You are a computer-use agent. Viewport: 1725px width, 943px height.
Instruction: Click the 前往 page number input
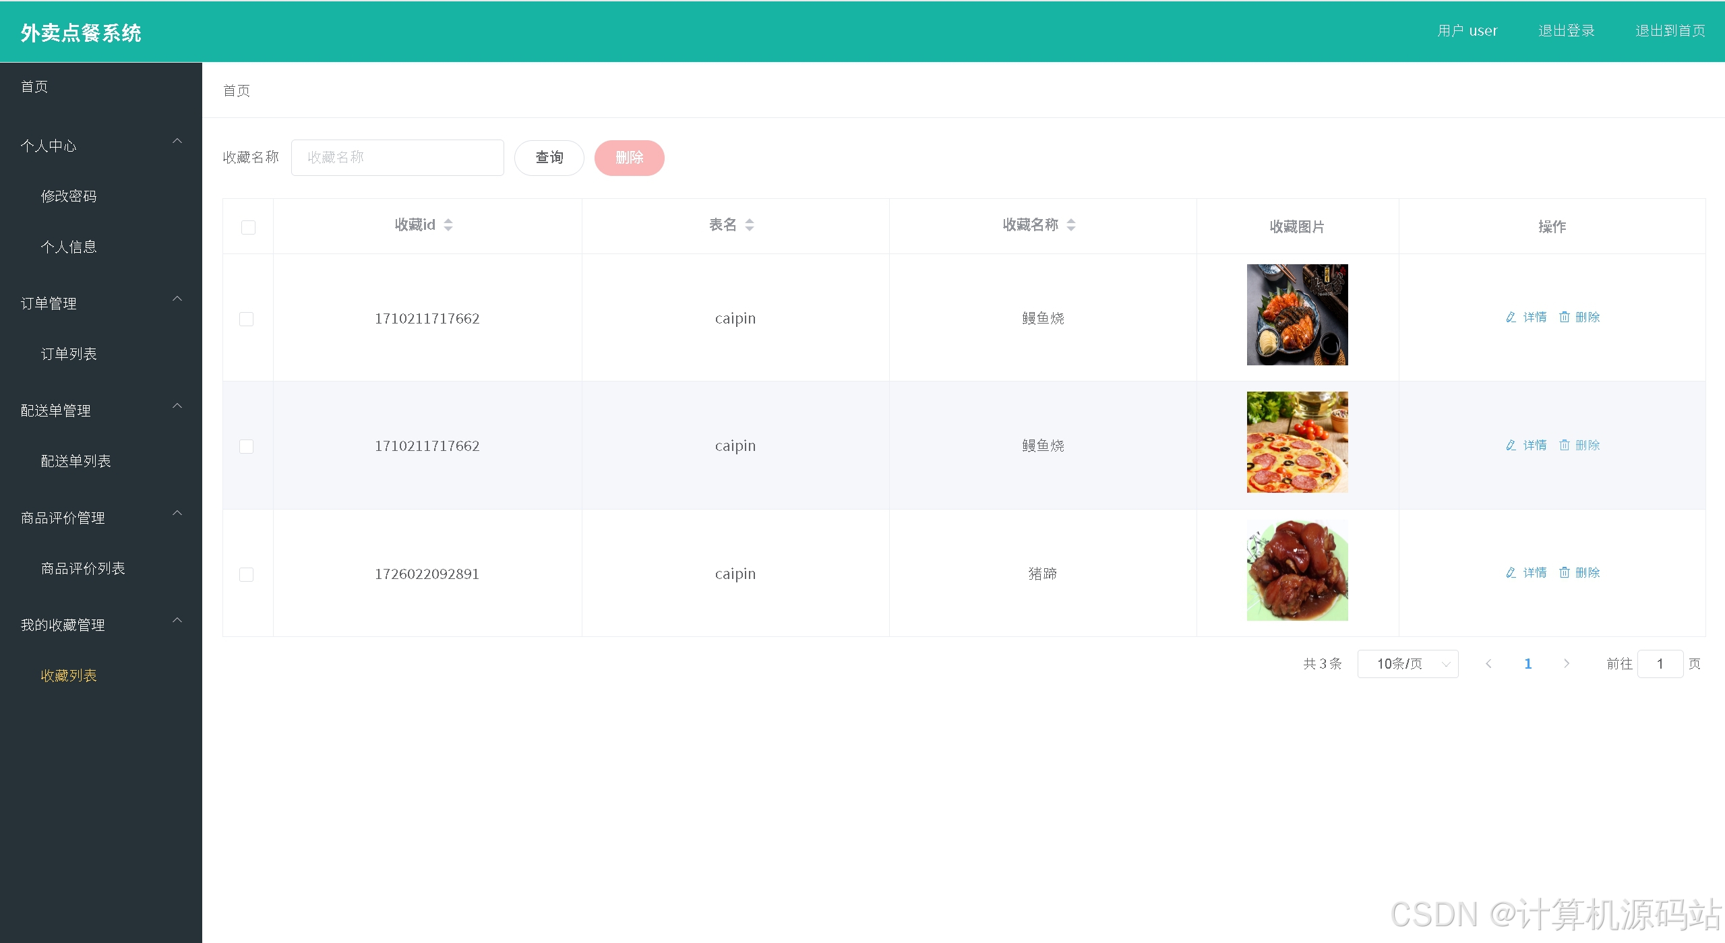coord(1660,664)
